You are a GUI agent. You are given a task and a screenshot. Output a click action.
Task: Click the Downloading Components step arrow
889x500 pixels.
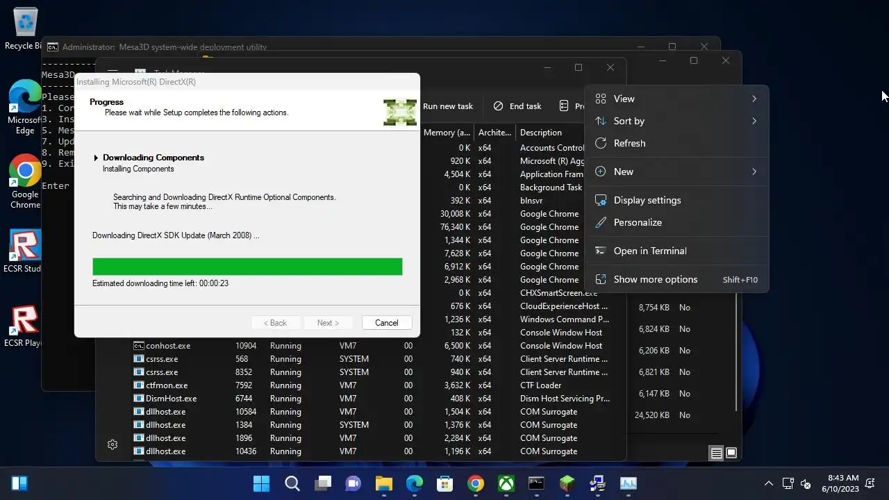point(97,158)
